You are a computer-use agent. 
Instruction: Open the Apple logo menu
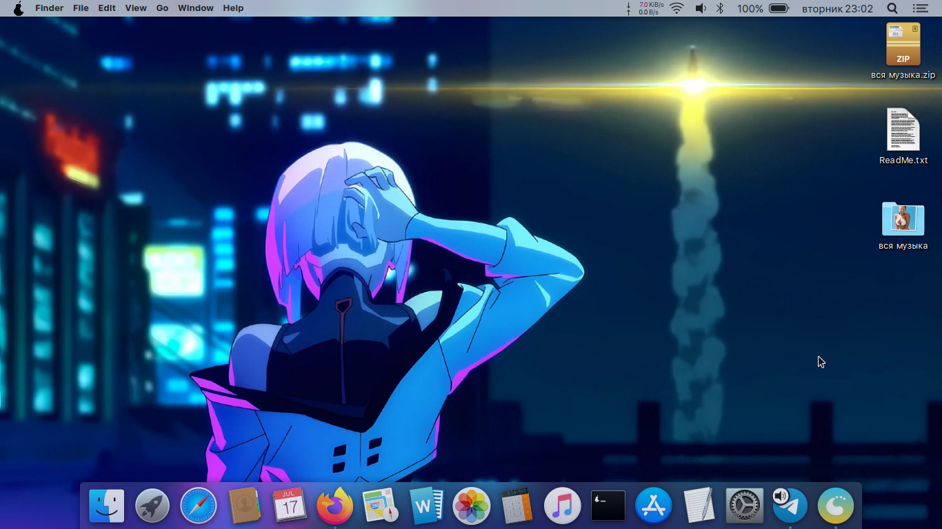point(19,8)
